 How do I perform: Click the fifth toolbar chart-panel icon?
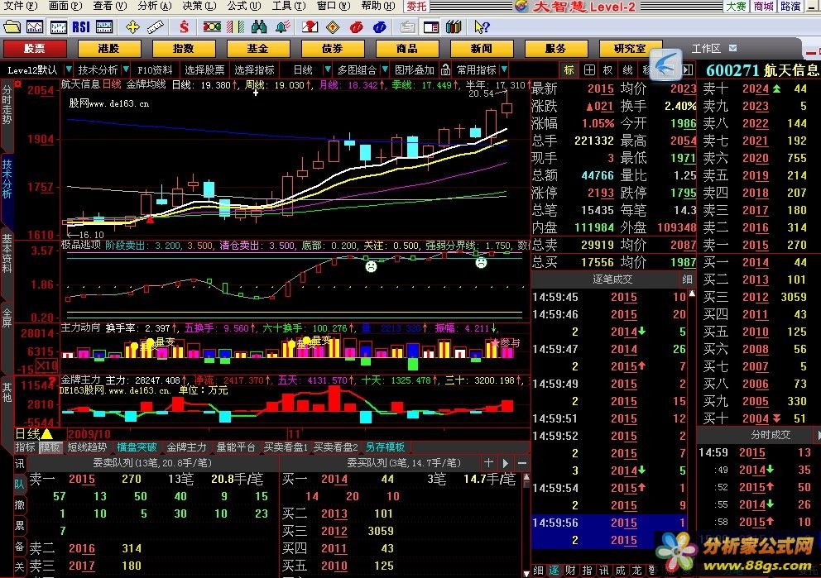click(x=104, y=26)
